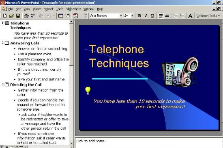This screenshot has height=148, width=223.
Task: Click outline title Telephone Techniques
Action: [21, 26]
